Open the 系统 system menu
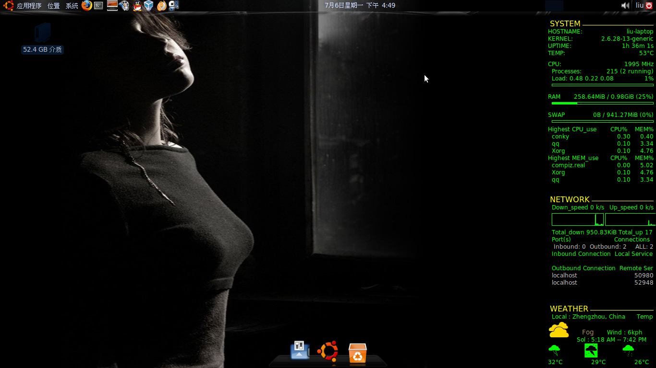The width and height of the screenshot is (656, 368). pyautogui.click(x=72, y=6)
